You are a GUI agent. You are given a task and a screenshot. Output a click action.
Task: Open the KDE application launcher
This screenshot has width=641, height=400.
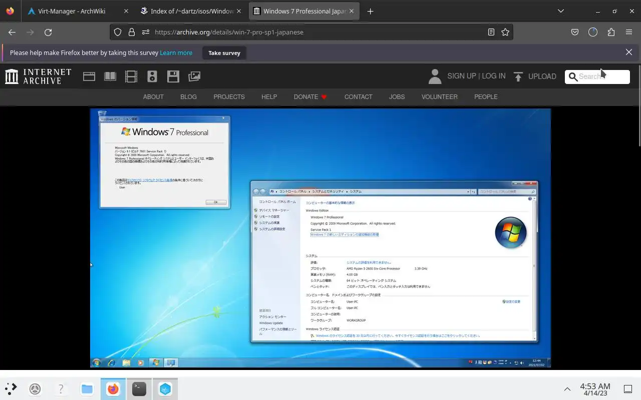(11, 388)
